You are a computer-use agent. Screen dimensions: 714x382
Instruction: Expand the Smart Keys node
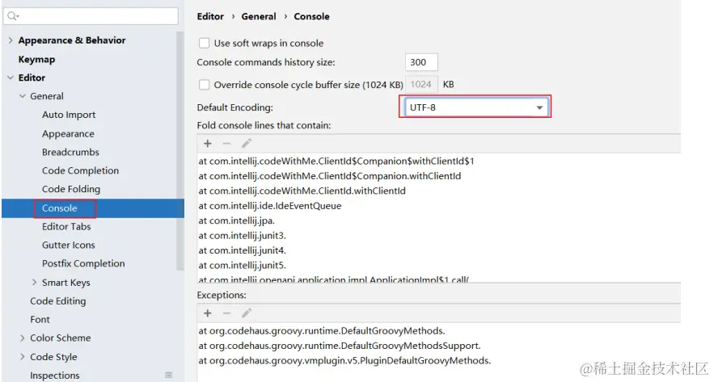34,283
